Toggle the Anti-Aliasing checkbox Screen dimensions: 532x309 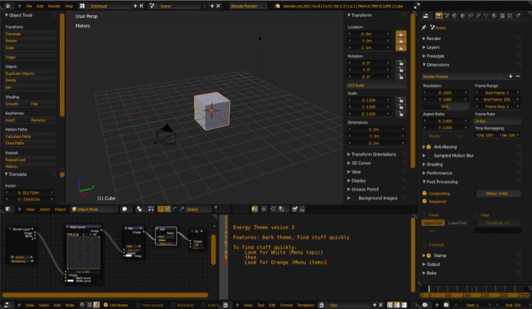point(429,147)
